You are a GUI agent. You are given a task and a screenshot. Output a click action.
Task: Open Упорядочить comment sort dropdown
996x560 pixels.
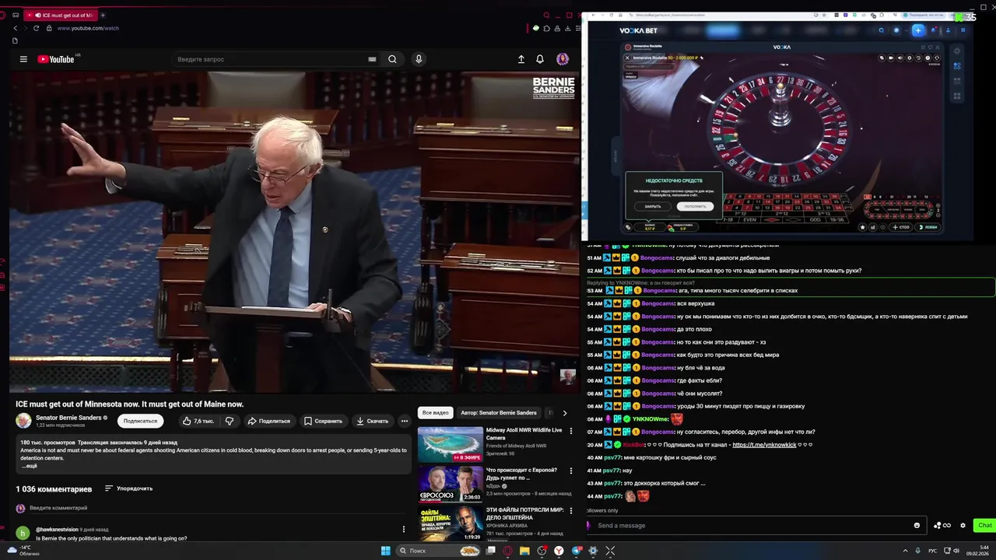coord(129,488)
